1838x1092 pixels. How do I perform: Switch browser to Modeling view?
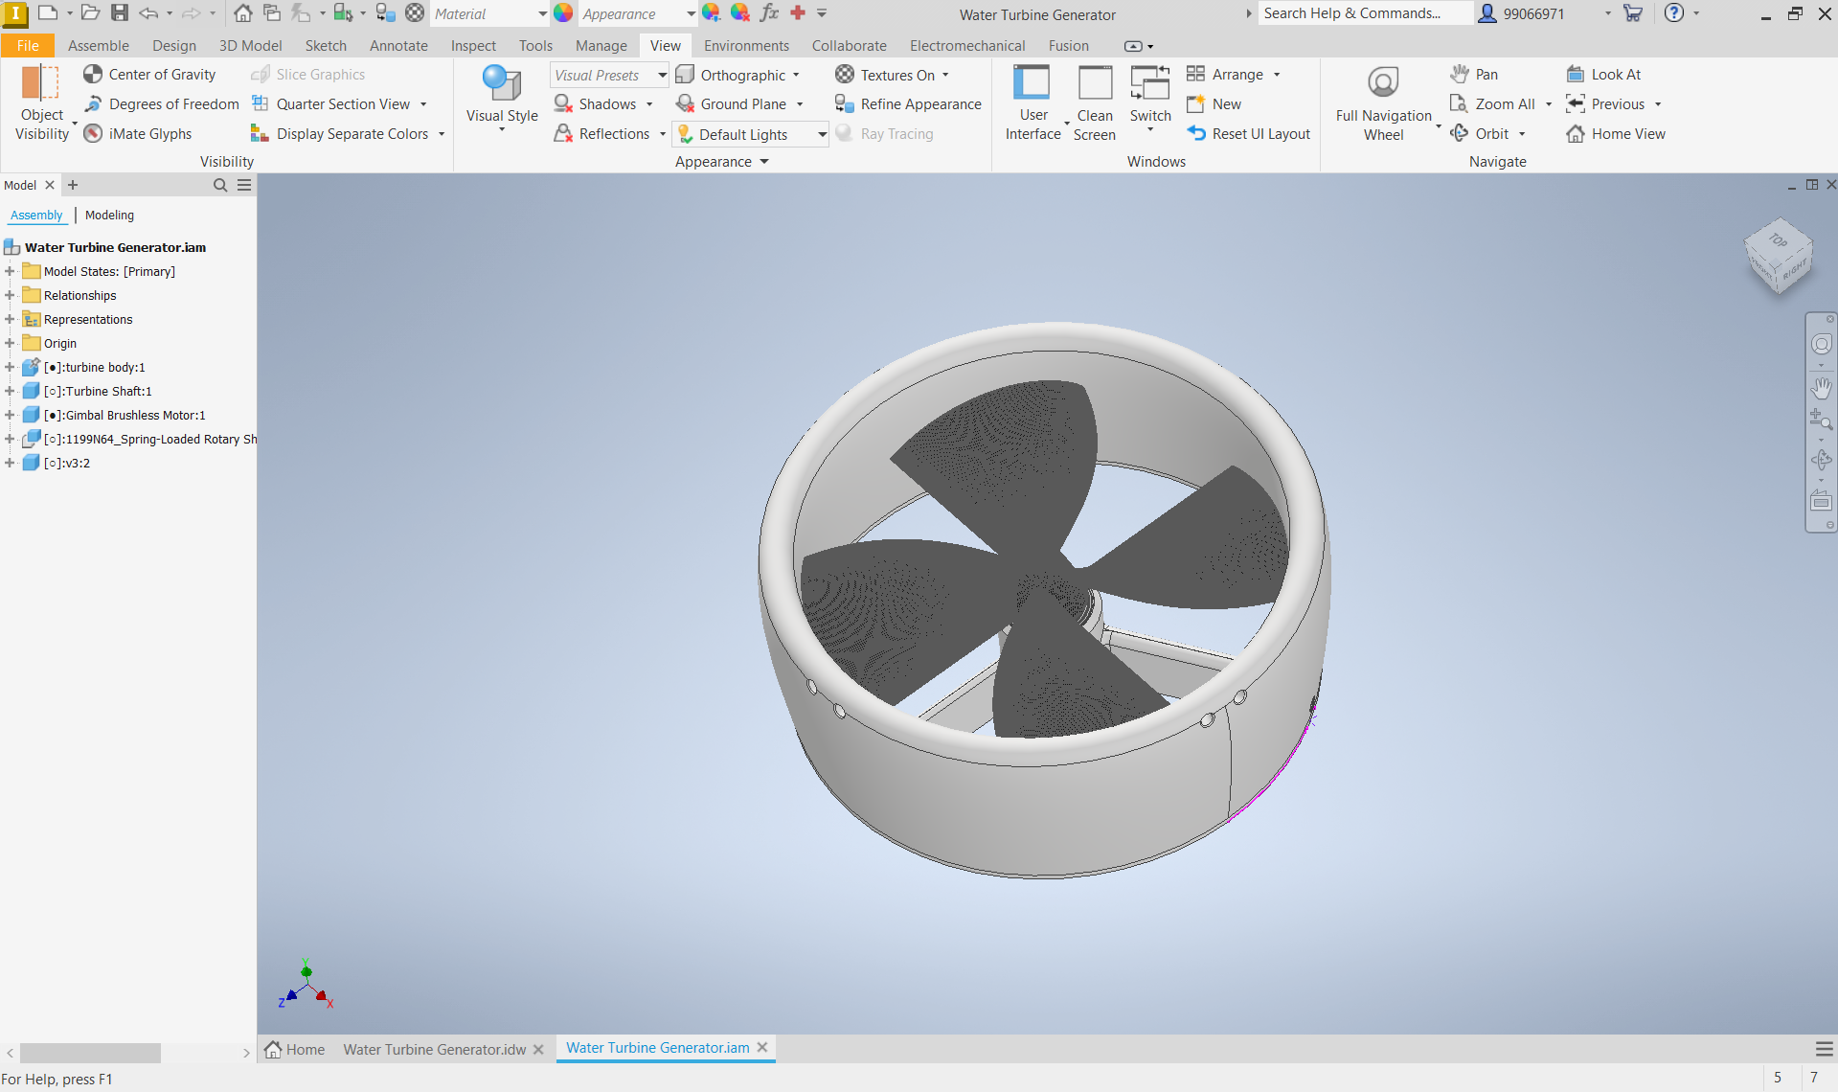click(109, 216)
